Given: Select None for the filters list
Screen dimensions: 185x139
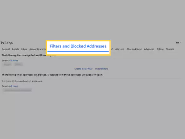Looking at the screenshot, I should [x=15, y=61].
